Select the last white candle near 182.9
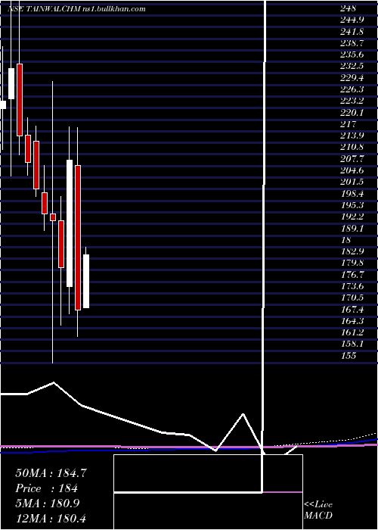 [x=86, y=281]
